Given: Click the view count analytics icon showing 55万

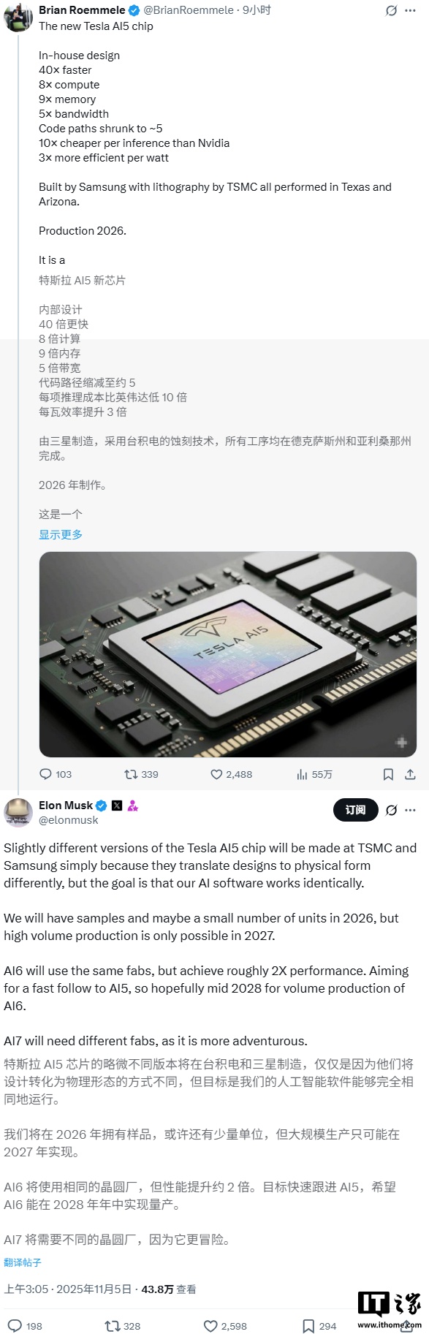Looking at the screenshot, I should pyautogui.click(x=303, y=773).
